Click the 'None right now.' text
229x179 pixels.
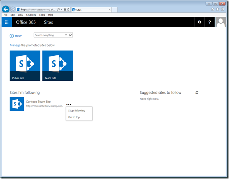(x=149, y=99)
